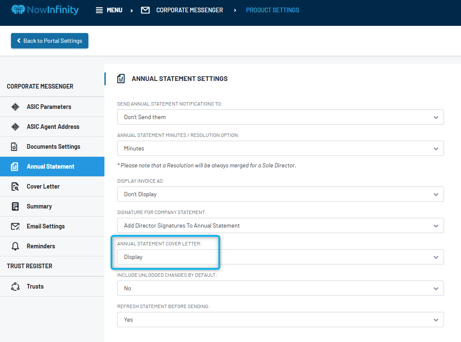This screenshot has height=342, width=461.
Task: Open the Minutes / Resolution option dropdown
Action: (281, 149)
